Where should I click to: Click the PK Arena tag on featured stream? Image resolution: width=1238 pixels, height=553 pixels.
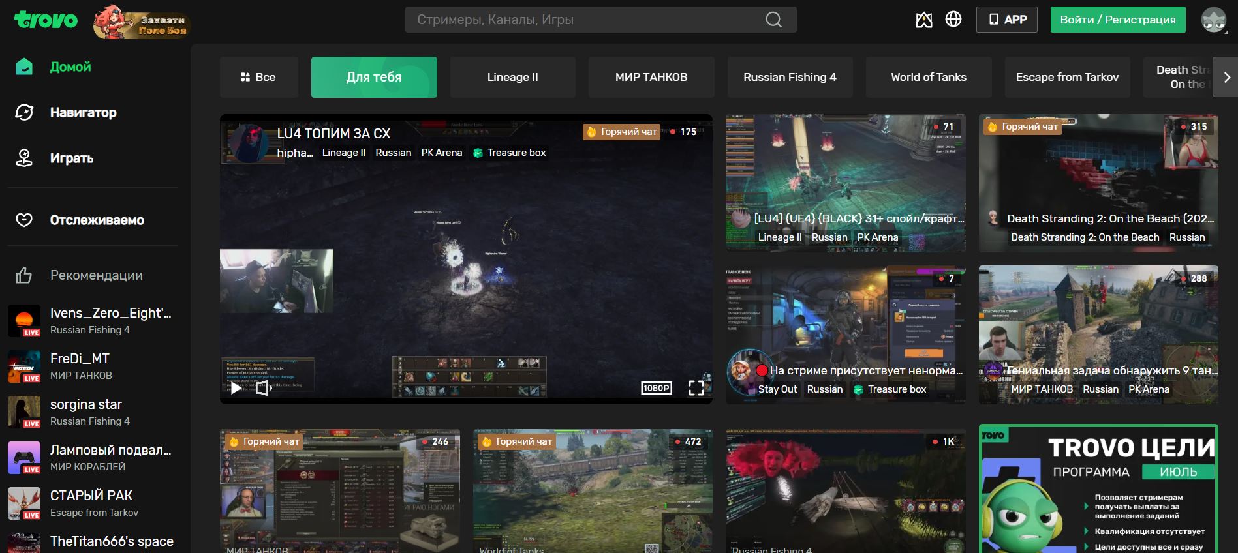[442, 153]
